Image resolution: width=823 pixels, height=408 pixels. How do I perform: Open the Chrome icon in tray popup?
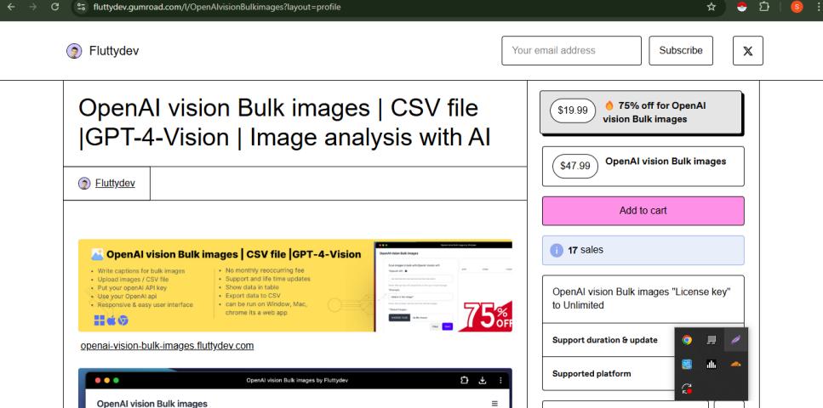(687, 340)
